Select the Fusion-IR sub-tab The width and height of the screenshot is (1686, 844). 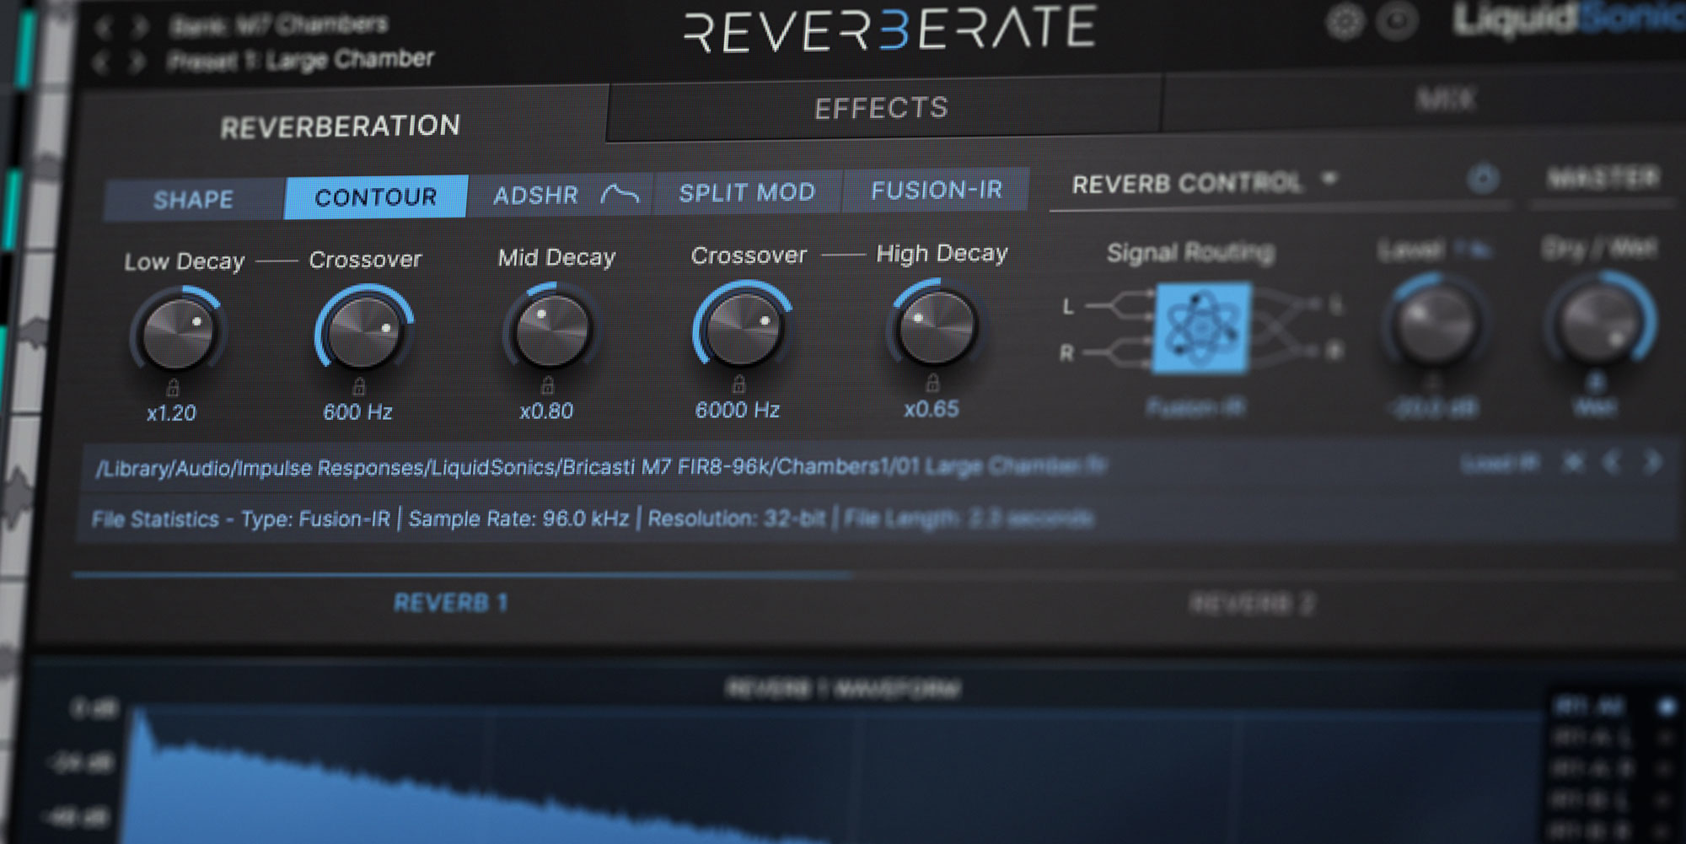pos(937,190)
